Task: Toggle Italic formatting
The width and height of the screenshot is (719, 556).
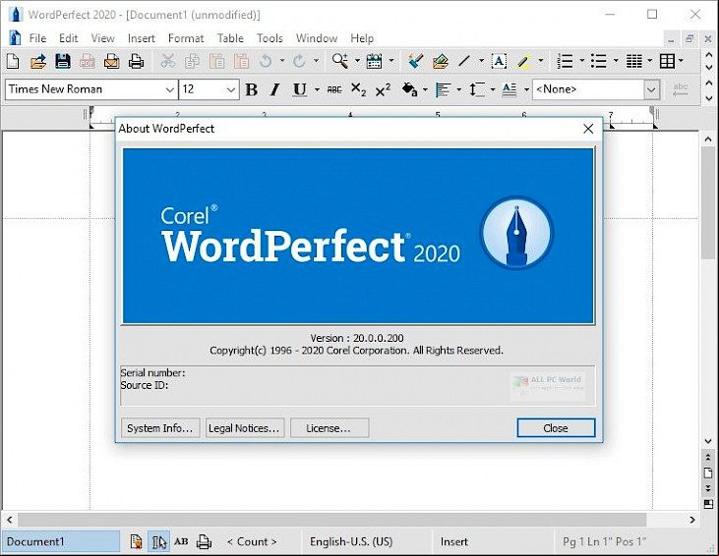Action: (x=274, y=89)
